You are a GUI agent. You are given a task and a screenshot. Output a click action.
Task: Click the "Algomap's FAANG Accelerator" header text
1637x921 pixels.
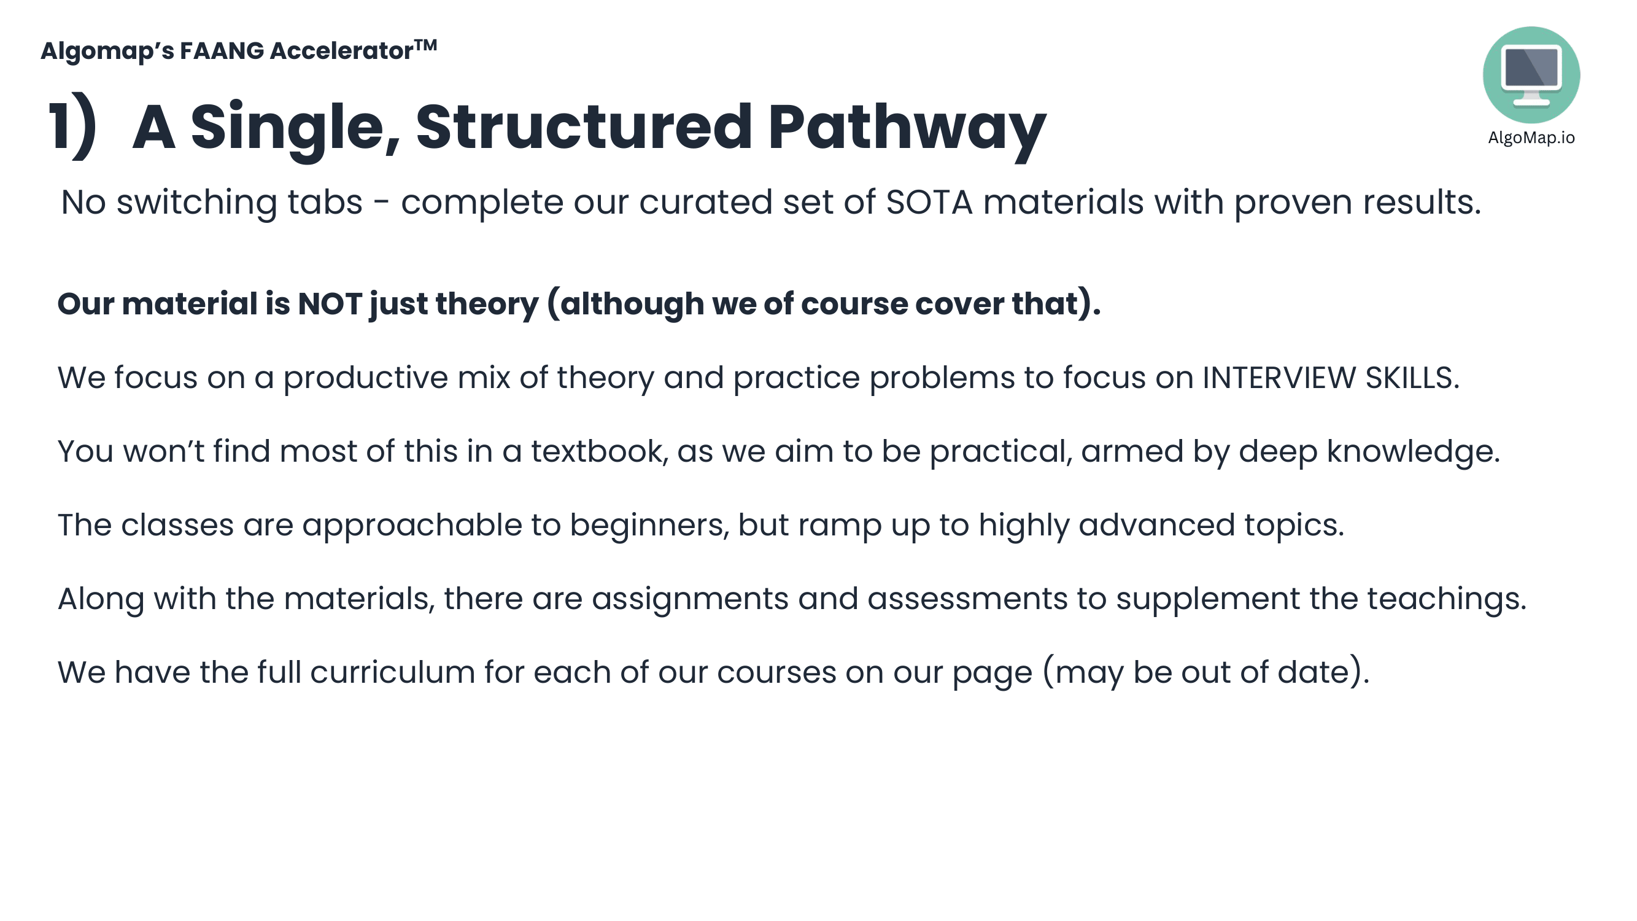coord(226,51)
